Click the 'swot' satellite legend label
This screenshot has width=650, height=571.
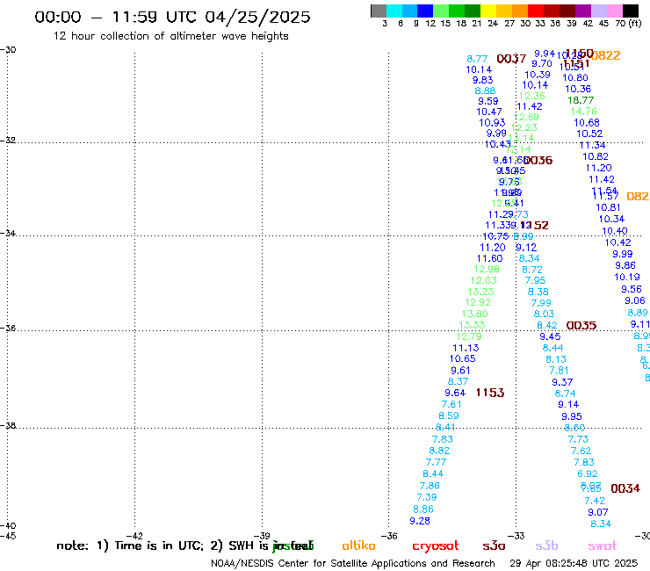pyautogui.click(x=603, y=546)
